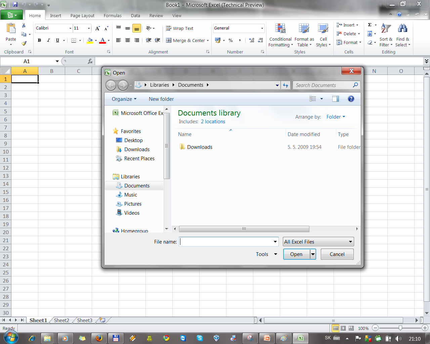Click the 2 locations link
This screenshot has width=430, height=344.
coord(213,122)
